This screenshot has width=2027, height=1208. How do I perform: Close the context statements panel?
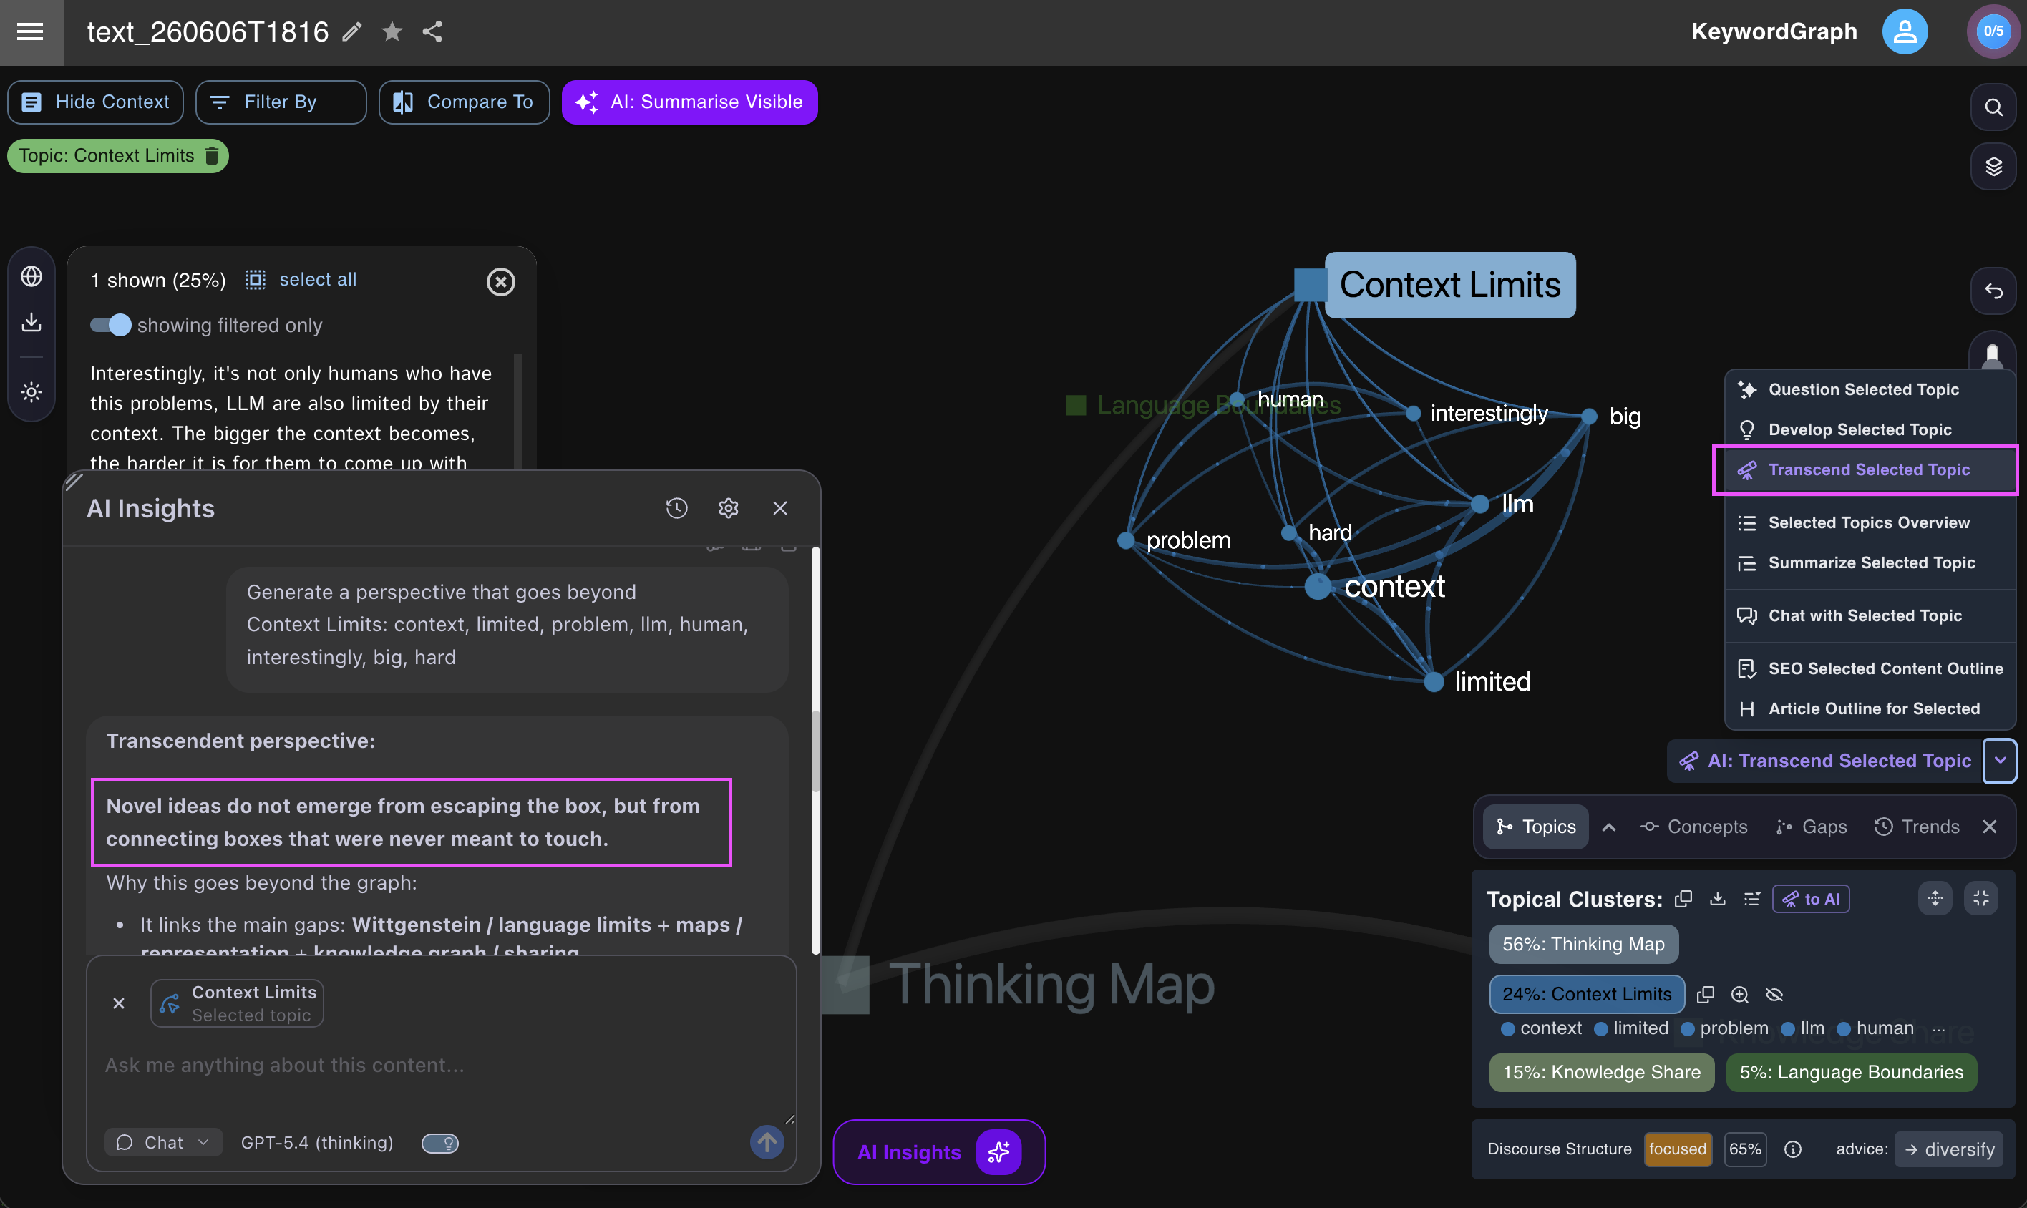point(500,282)
